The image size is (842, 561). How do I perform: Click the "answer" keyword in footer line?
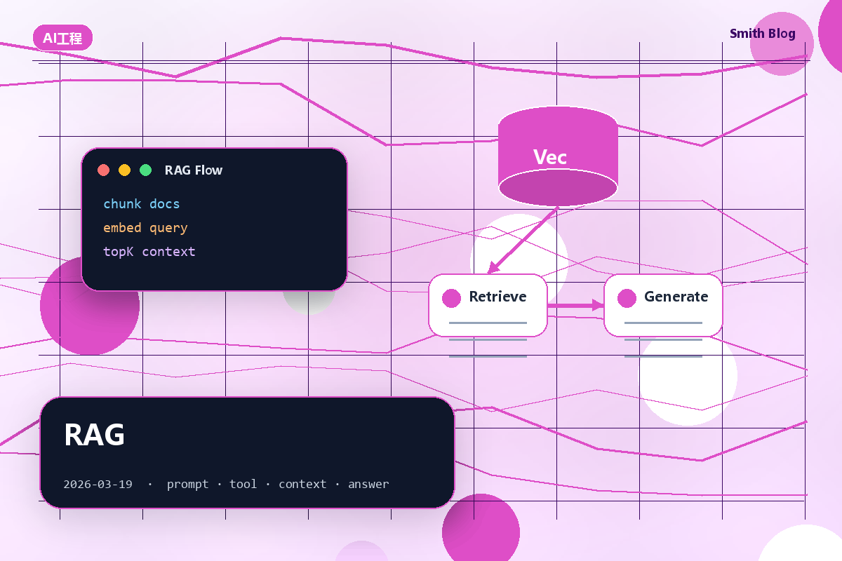368,484
